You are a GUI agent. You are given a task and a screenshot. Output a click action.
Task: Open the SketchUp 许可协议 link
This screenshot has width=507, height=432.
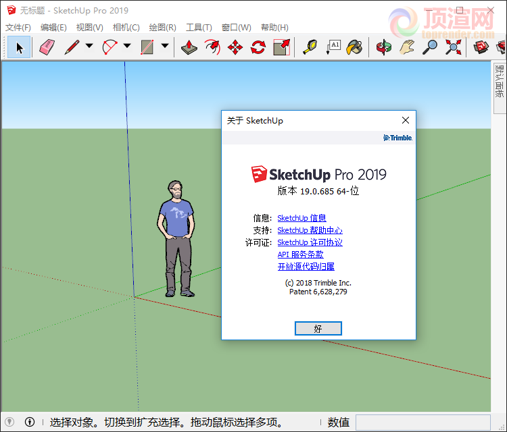[310, 242]
